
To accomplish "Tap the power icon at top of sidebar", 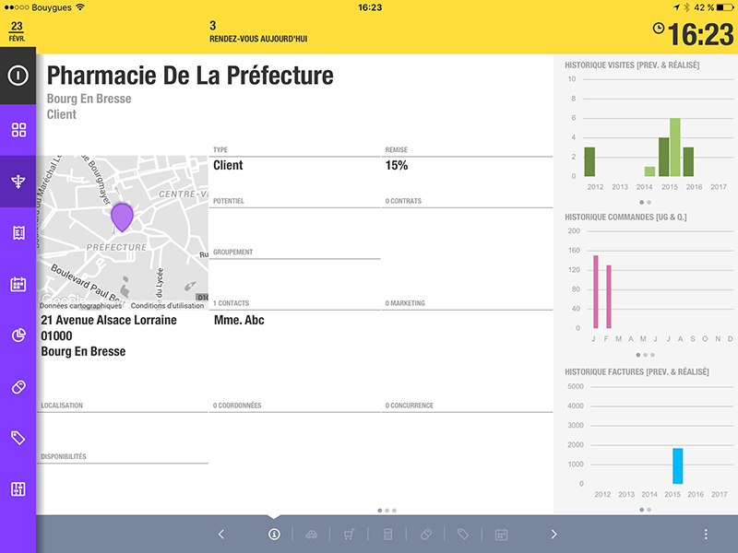I will [x=18, y=76].
